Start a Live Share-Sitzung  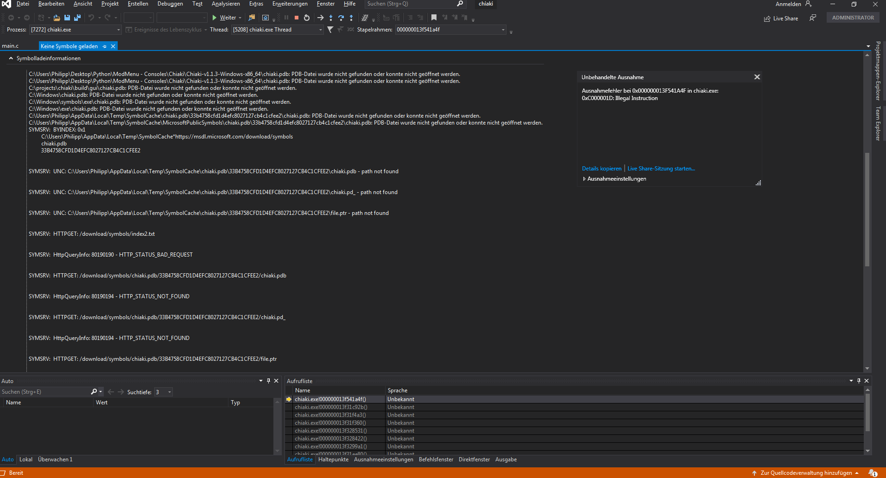pos(661,168)
